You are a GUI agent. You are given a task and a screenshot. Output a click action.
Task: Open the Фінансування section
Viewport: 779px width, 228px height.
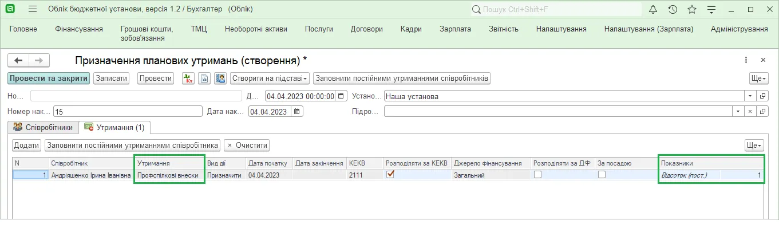(x=79, y=29)
